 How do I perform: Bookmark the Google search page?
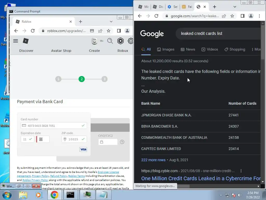[x=232, y=16]
